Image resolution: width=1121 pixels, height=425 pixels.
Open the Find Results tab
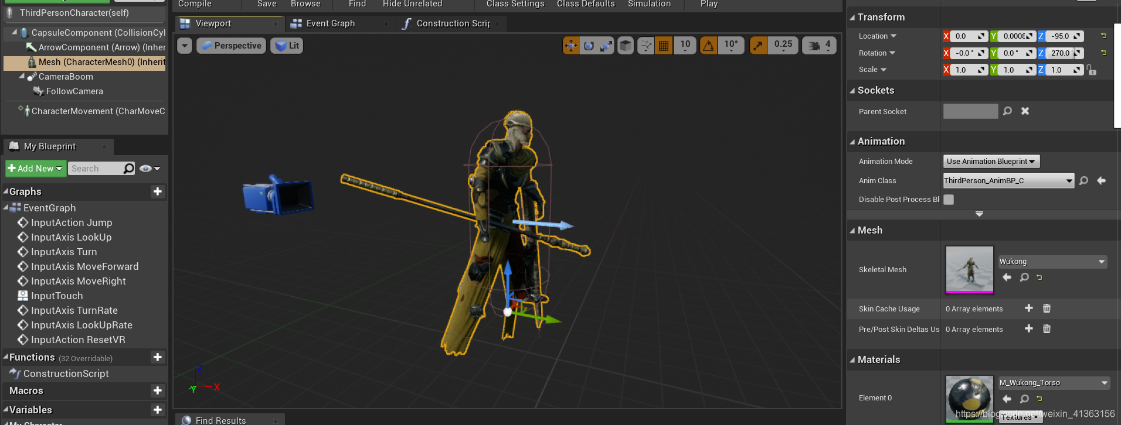pyautogui.click(x=230, y=420)
